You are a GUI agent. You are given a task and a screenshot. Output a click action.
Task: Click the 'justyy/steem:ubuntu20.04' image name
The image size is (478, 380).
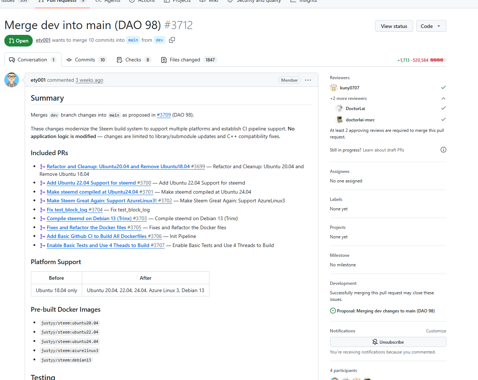pos(70,323)
